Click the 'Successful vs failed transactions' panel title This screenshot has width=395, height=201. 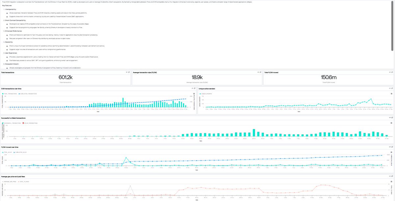[x=13, y=118]
